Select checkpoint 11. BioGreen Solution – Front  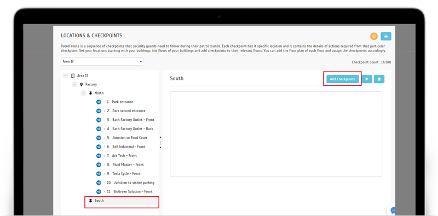[x=130, y=191]
